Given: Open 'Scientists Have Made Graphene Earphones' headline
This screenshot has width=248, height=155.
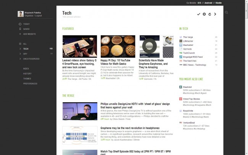Looking at the screenshot, I should click(153, 64).
